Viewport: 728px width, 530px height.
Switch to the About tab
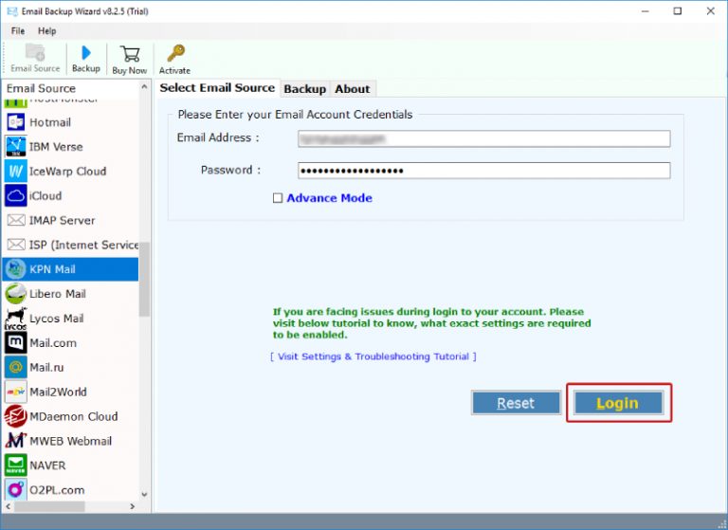[x=353, y=89]
